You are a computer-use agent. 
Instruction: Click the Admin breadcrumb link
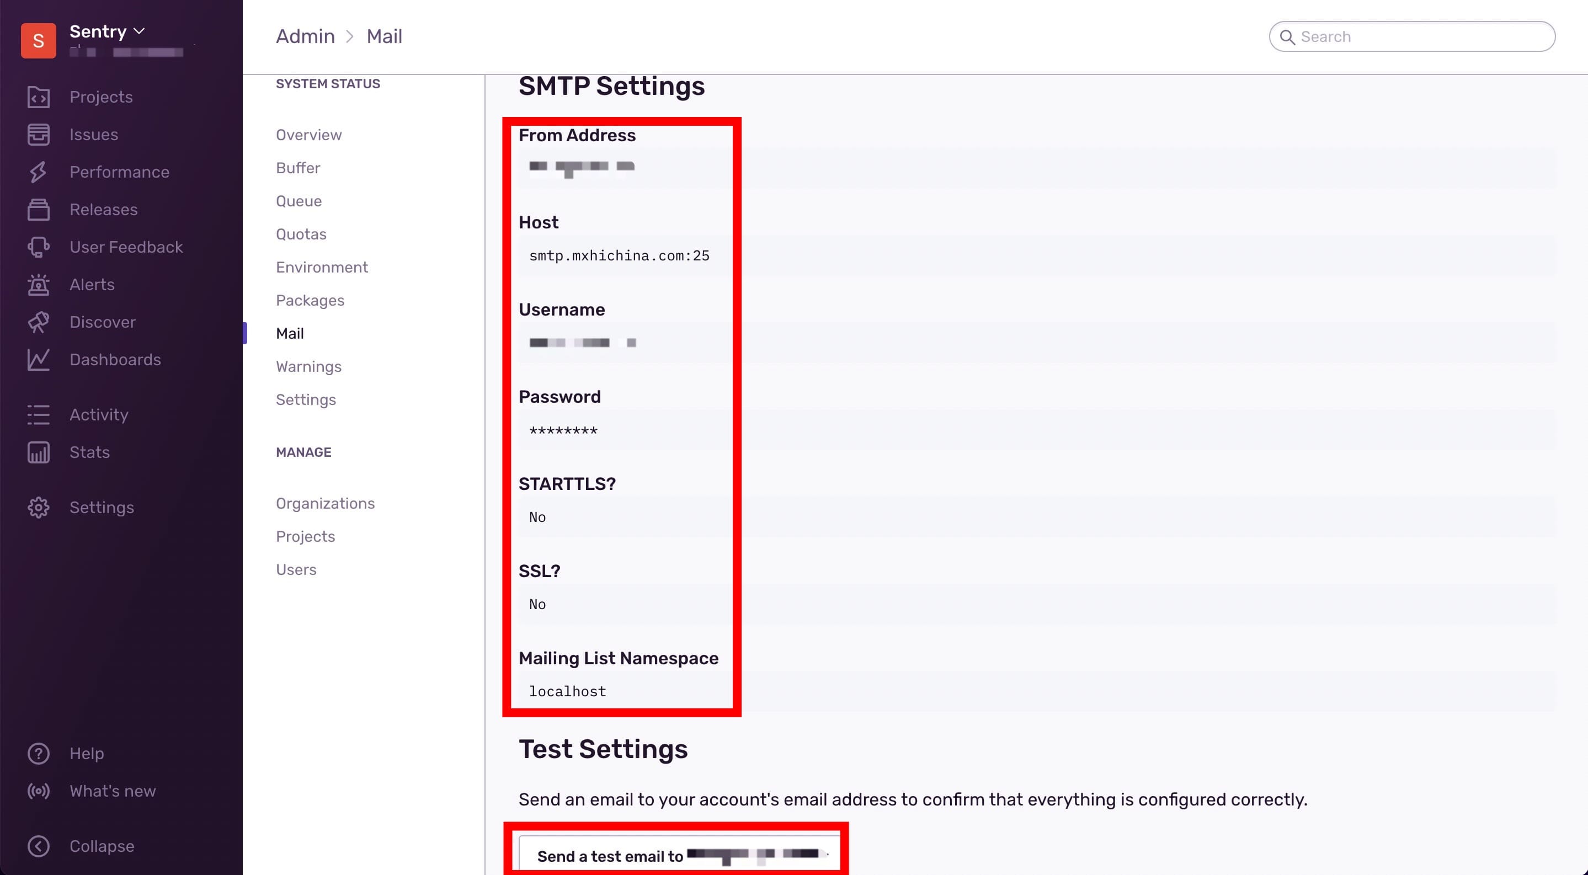[305, 36]
